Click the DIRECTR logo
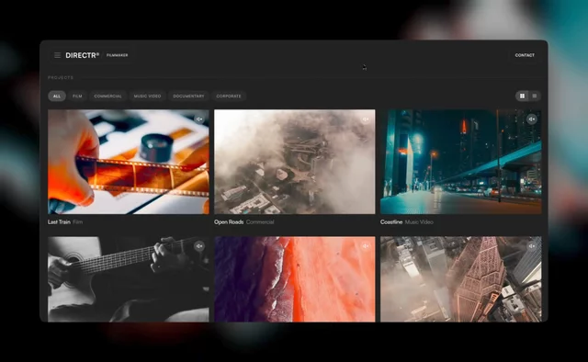588x362 pixels. (83, 55)
